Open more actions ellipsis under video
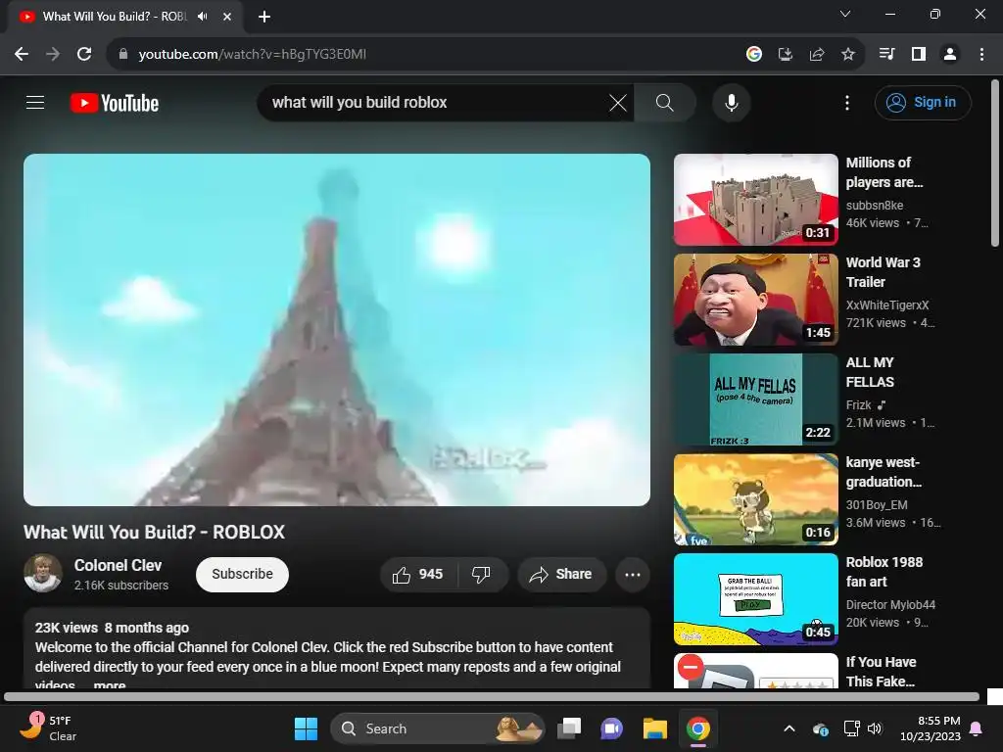Screen dimensions: 1003x752 click(x=633, y=574)
